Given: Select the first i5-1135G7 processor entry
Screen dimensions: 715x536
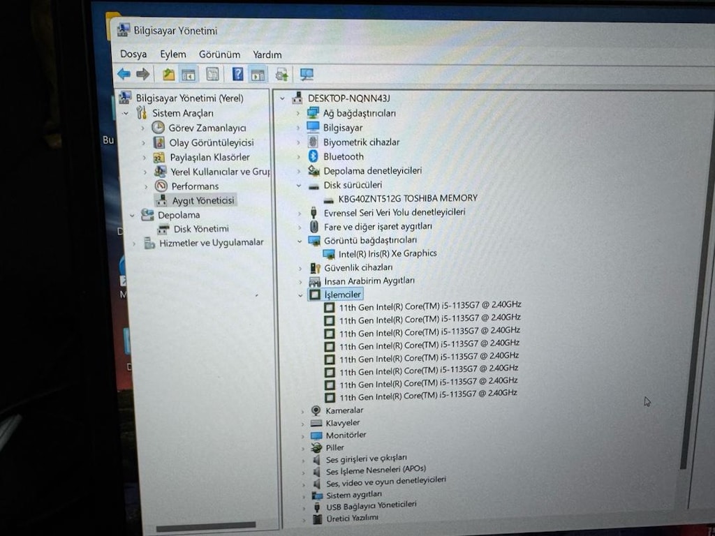Looking at the screenshot, I should point(430,306).
